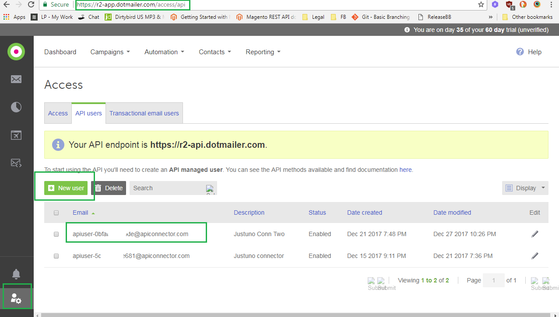Toggle the select-all checkbox in the table header
559x317 pixels.
tap(56, 212)
